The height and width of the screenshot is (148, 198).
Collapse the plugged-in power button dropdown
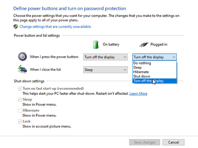point(154,57)
